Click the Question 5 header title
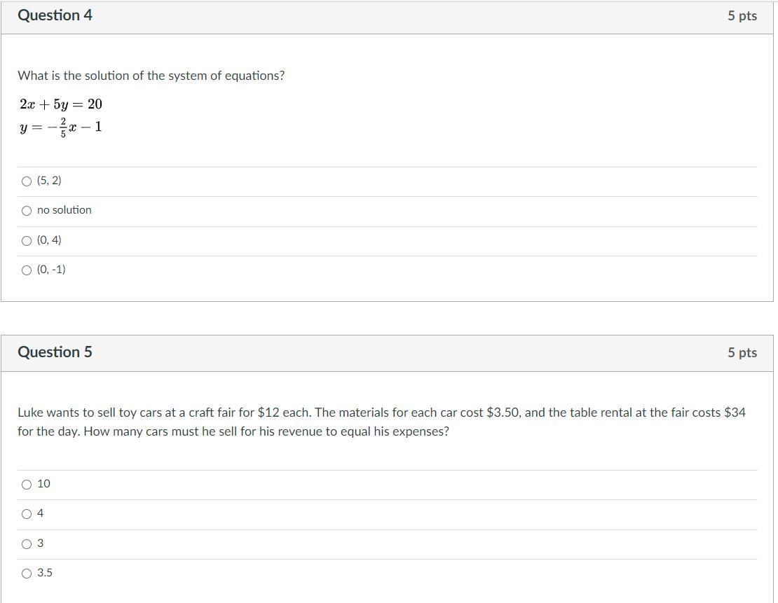This screenshot has width=778, height=603. (x=55, y=352)
